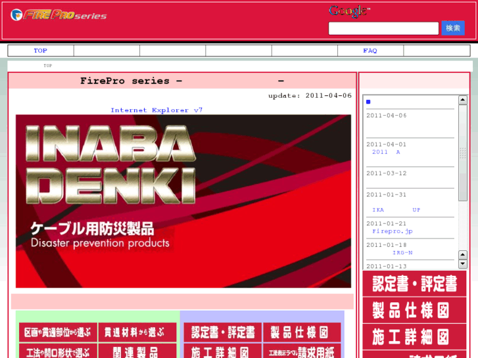Viewport: 478px width, 358px height.
Task: Click the 2011-03-12 news date
Action: pyautogui.click(x=386, y=173)
